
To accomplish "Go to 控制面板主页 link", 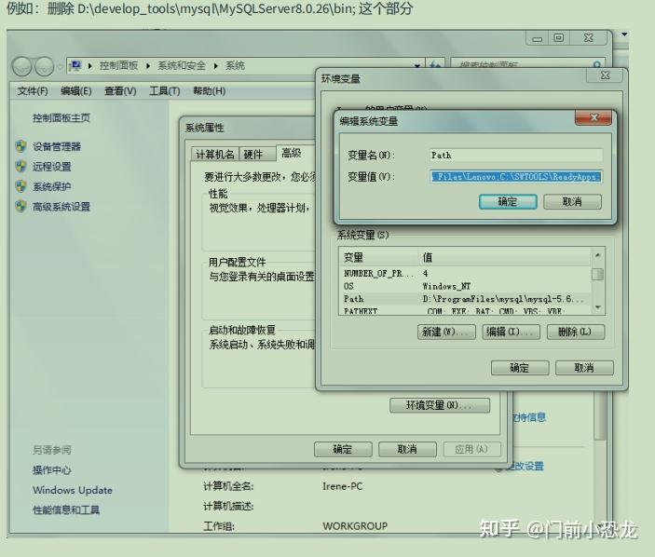I will coord(61,118).
